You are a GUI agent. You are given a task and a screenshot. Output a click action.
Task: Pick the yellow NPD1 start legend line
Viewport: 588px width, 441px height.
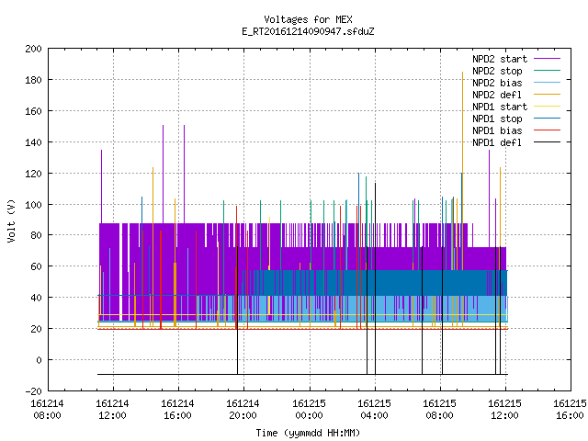(547, 107)
